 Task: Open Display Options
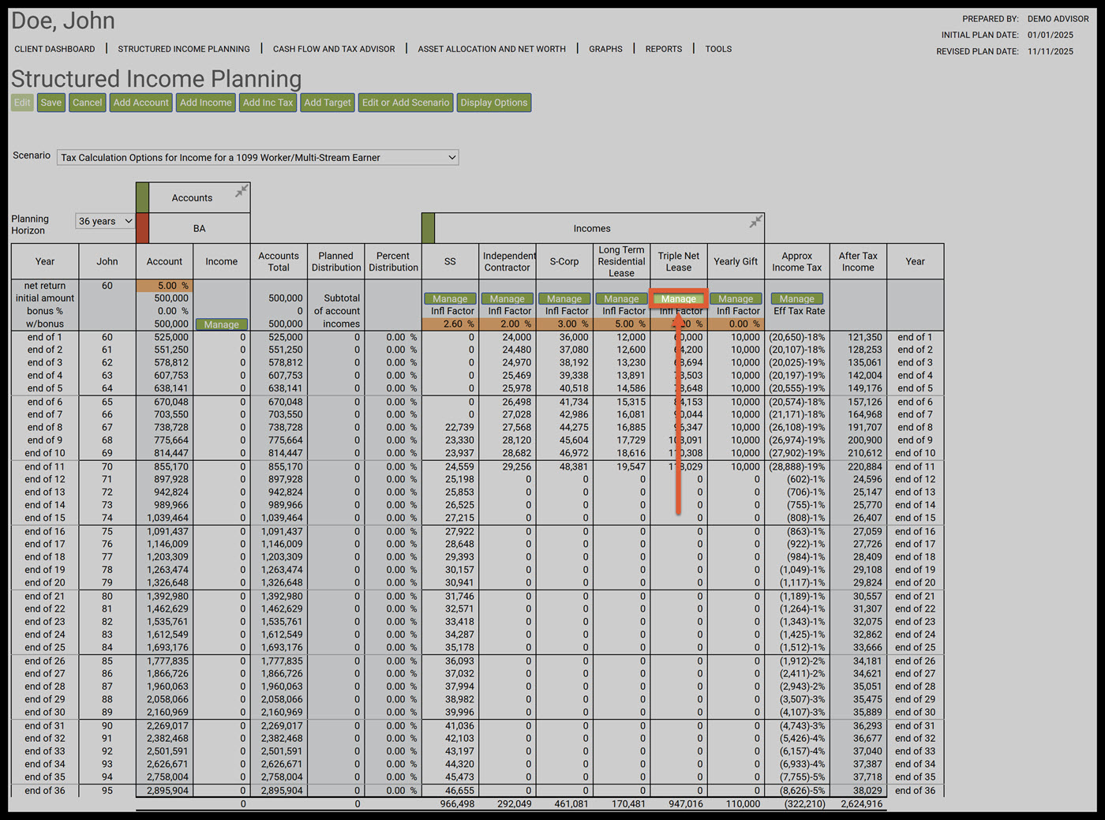point(493,103)
